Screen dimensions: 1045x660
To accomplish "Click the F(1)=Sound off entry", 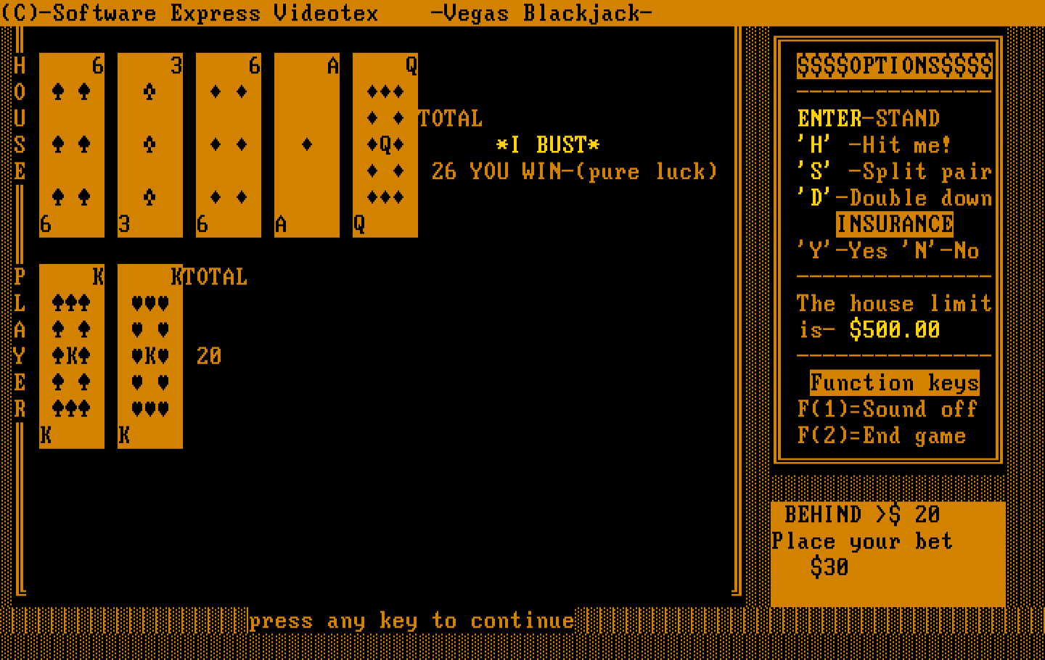I will [x=888, y=409].
